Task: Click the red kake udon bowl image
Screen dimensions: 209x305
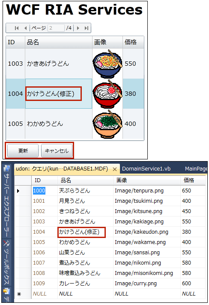Action: [107, 94]
